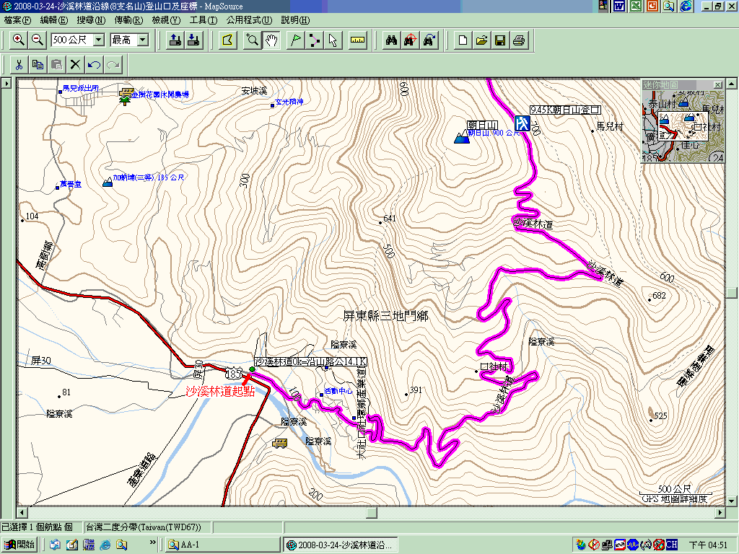Undo the last action
The width and height of the screenshot is (739, 554).
(95, 64)
